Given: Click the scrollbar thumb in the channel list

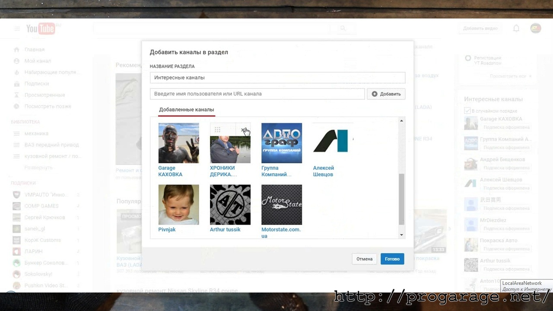Looking at the screenshot, I should [402, 199].
